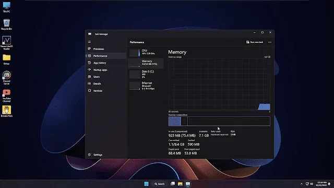
Task: Select the Memory performance entry
Action: pos(146,63)
